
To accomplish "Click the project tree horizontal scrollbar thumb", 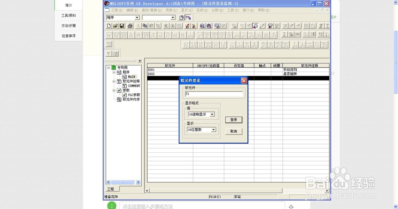I will pos(123,182).
